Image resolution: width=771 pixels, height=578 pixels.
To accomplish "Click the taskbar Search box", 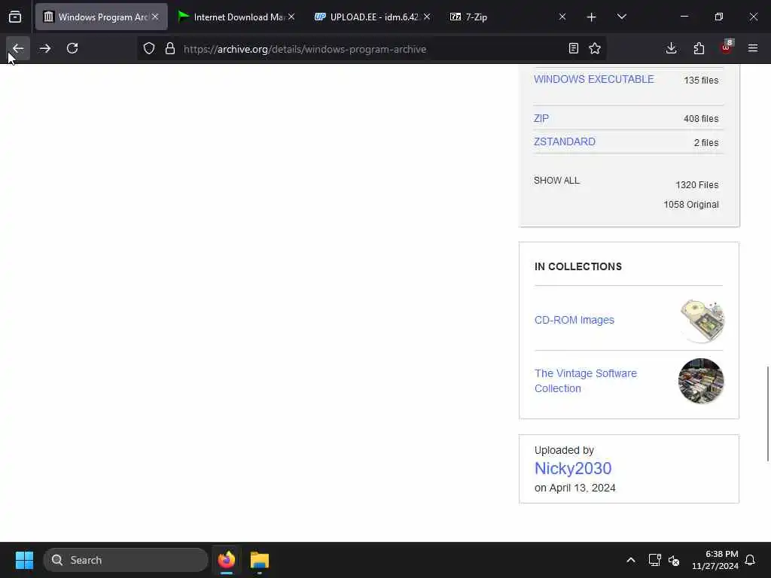I will [126, 560].
